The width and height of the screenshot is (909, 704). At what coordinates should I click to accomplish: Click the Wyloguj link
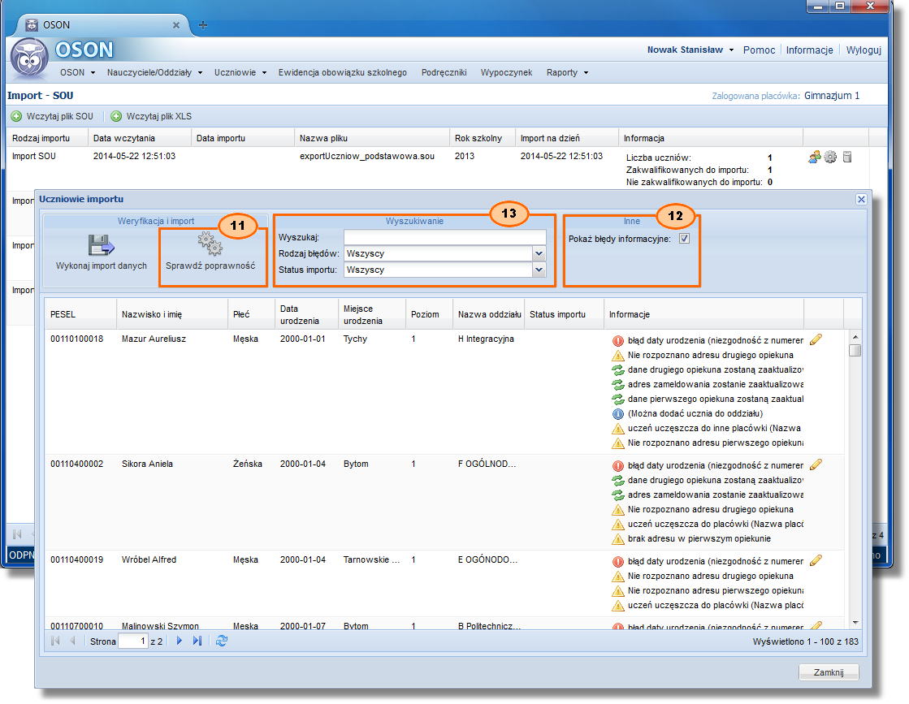point(864,50)
